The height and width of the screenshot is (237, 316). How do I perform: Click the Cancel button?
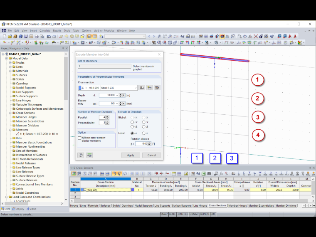[151, 155]
